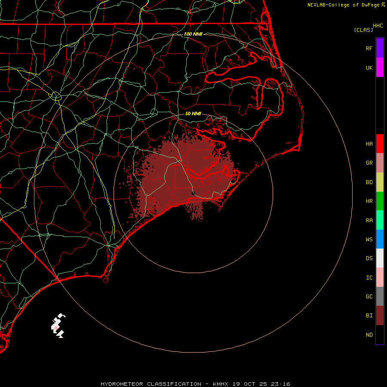Click the BD yellow legend swatch

pyautogui.click(x=380, y=182)
